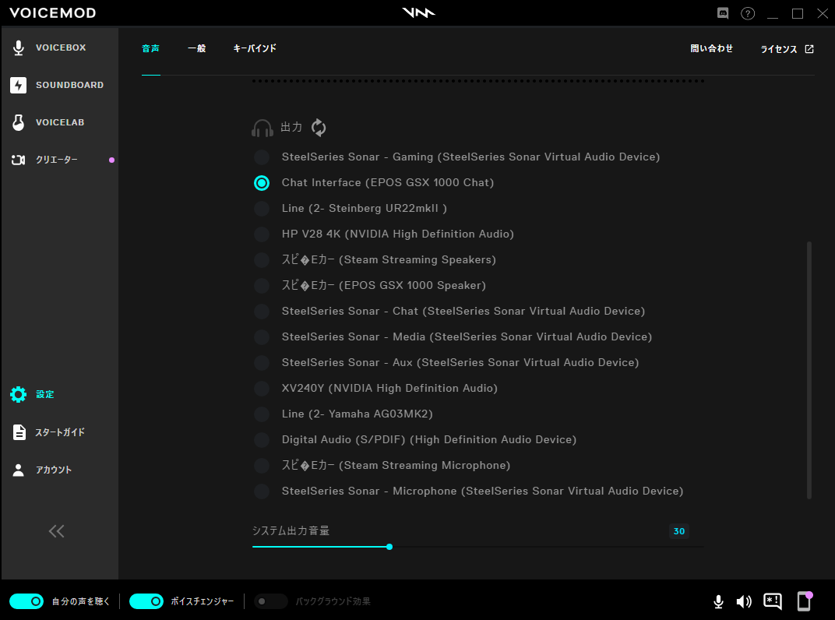The height and width of the screenshot is (620, 835).
Task: Click the システム出力音量 slider handle
Action: click(389, 547)
